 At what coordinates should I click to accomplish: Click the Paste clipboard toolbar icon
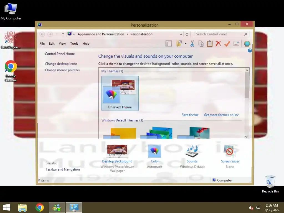(210, 44)
